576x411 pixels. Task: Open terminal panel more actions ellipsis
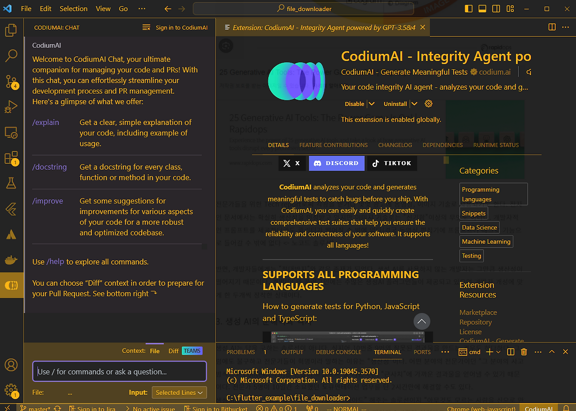538,352
